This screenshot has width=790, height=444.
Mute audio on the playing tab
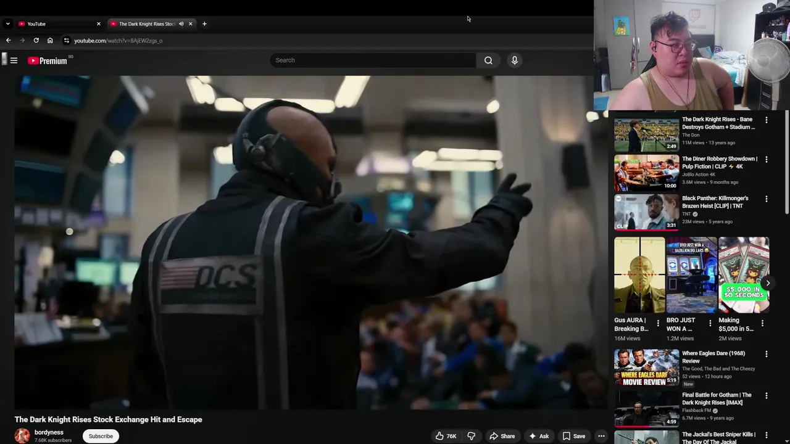(x=181, y=24)
